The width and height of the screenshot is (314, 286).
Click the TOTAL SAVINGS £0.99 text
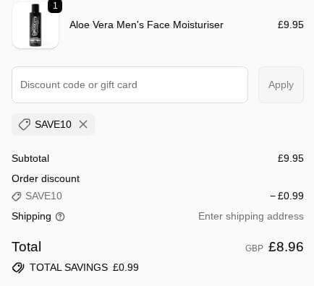click(84, 267)
